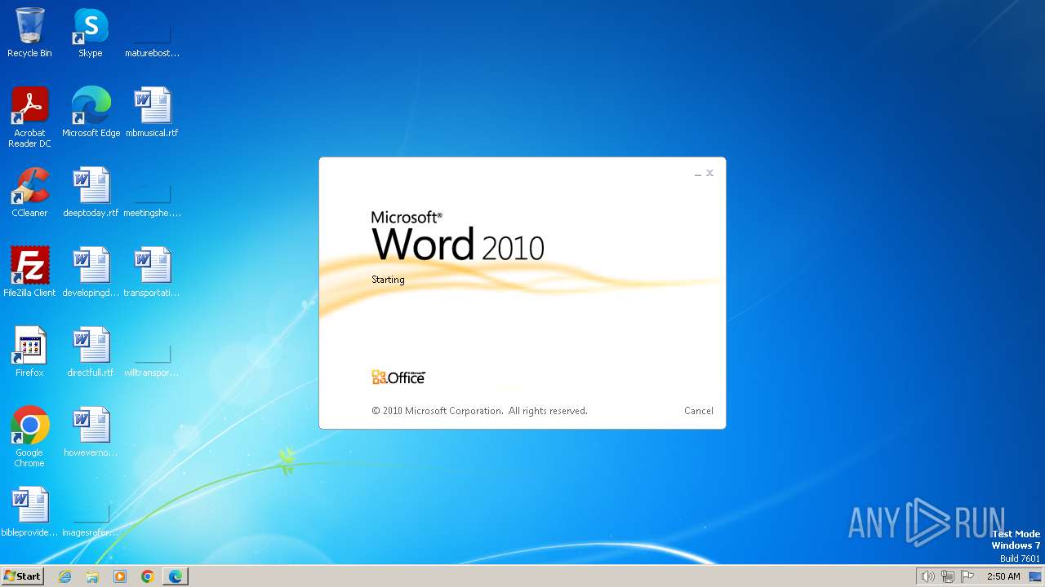Minimize the Word splash screen
Screen dimensions: 1045x587
[x=698, y=174]
